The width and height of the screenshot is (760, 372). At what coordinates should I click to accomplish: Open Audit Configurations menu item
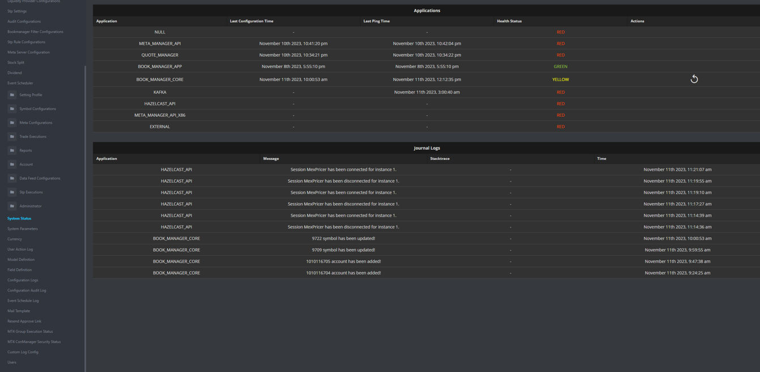[x=24, y=22]
